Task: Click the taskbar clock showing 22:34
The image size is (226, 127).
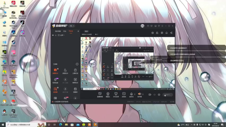Action: (215, 125)
